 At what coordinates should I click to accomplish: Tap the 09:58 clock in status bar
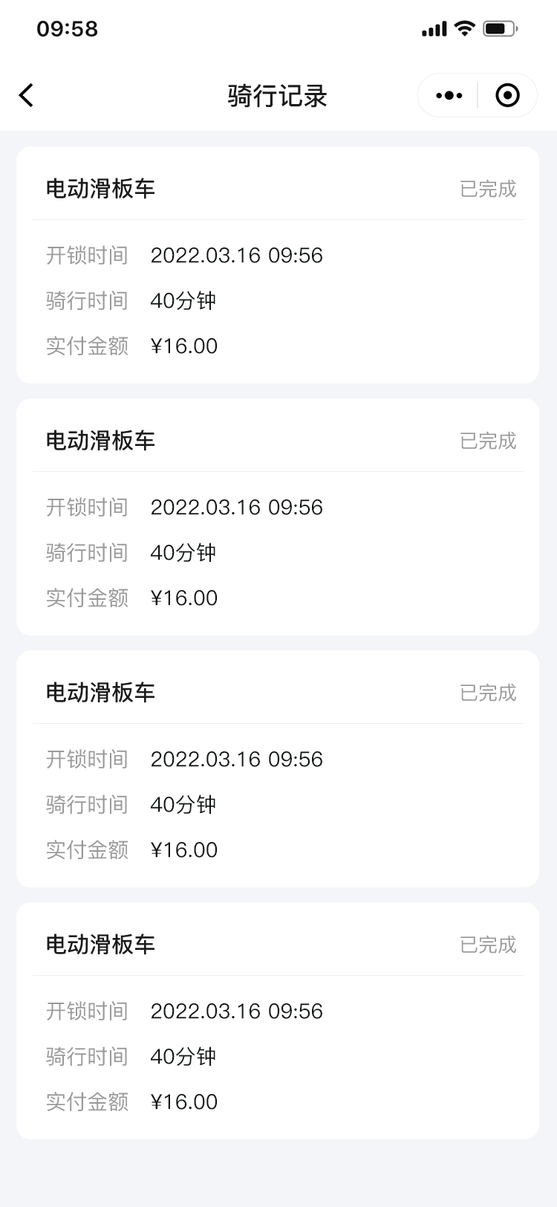tap(67, 29)
